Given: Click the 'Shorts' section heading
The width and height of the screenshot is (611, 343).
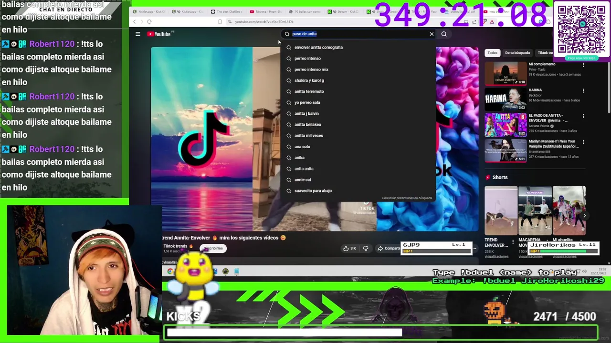Looking at the screenshot, I should [500, 177].
